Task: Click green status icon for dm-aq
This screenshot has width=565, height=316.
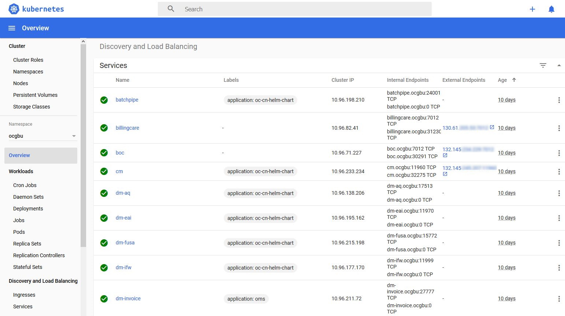Action: tap(104, 193)
